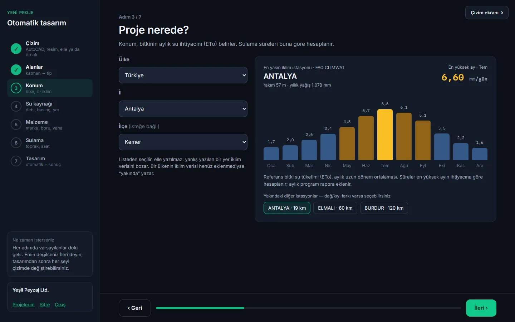
Task: Open the Projelerim link
Action: pos(24,305)
